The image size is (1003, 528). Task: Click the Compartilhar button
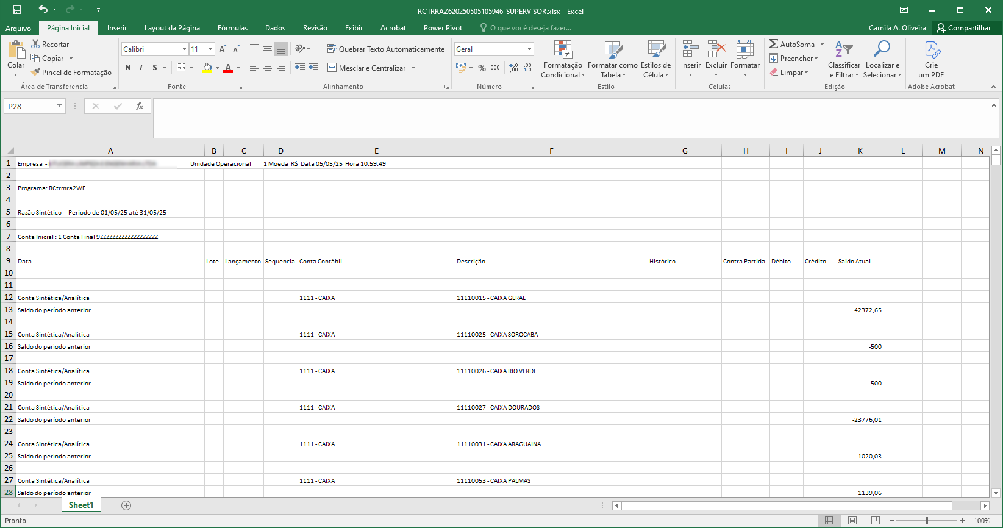pyautogui.click(x=963, y=28)
